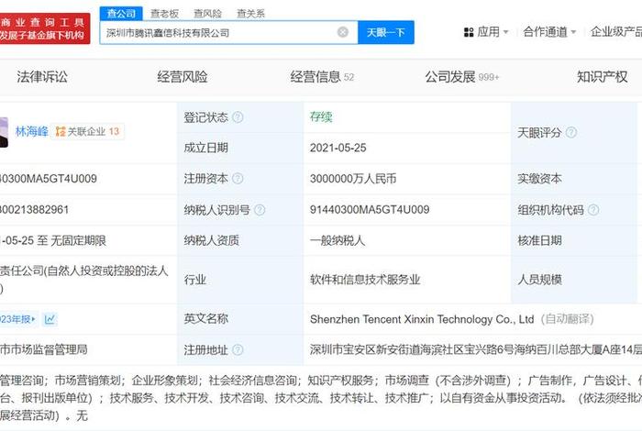This screenshot has width=642, height=431.
Task: Select the English name Shenzhen Tencent Xinxin Technology
Action: pos(422,319)
